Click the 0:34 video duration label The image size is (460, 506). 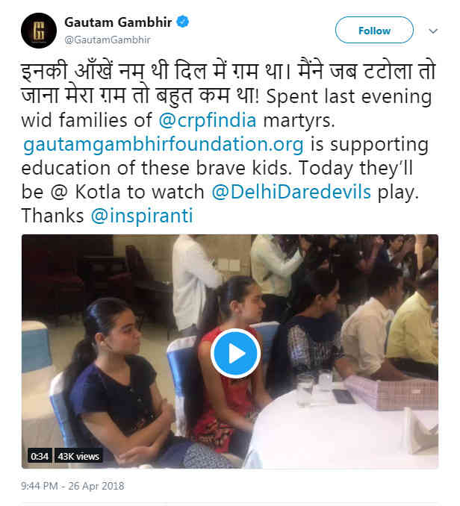(39, 455)
